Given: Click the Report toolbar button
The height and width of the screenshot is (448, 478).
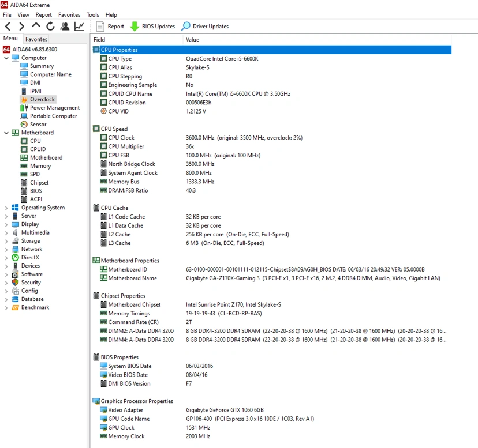Looking at the screenshot, I should click(110, 27).
